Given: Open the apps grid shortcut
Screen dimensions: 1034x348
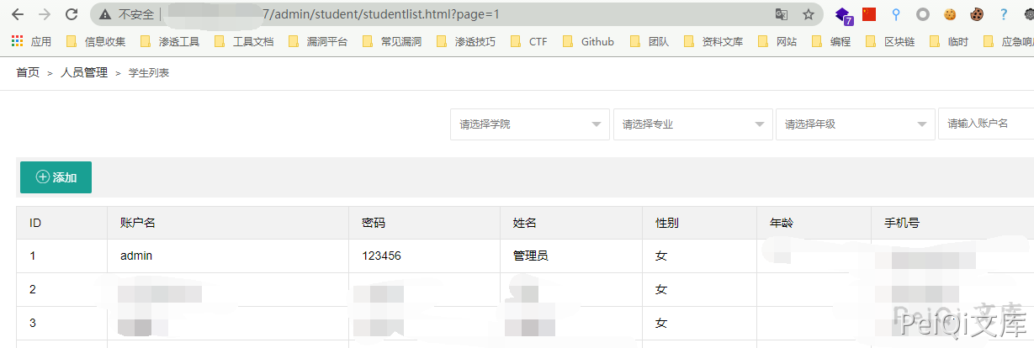Looking at the screenshot, I should click(18, 41).
